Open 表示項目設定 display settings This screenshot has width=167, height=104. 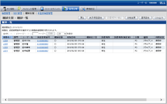pyautogui.click(x=96, y=18)
